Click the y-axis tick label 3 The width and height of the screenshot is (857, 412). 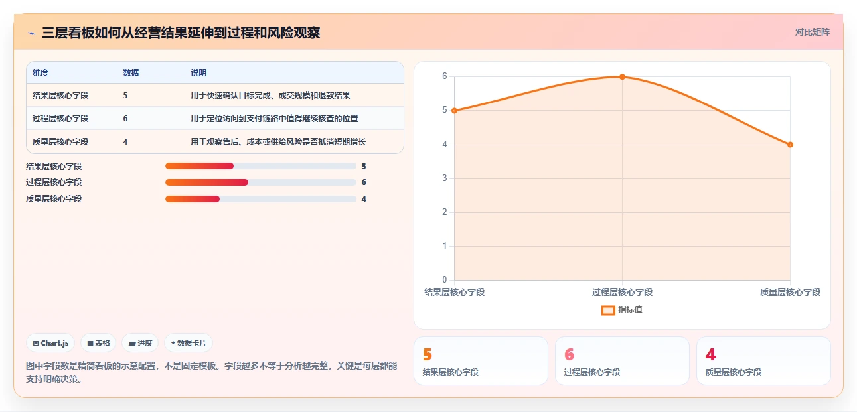click(444, 178)
